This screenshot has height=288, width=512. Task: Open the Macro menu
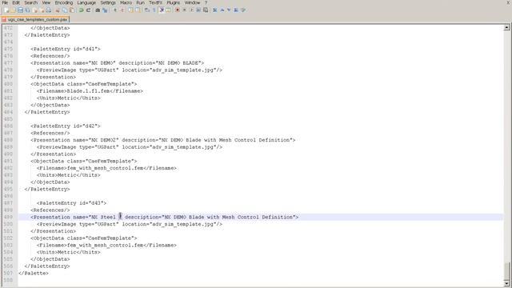click(x=126, y=2)
